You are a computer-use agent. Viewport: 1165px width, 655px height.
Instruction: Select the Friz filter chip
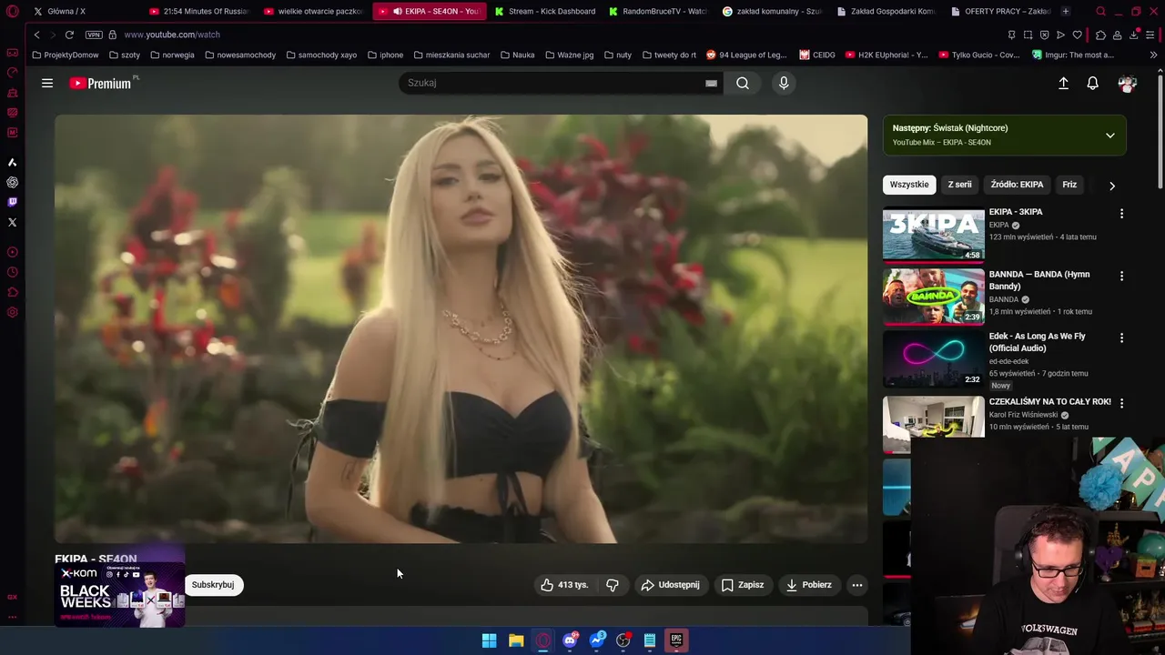1069,185
